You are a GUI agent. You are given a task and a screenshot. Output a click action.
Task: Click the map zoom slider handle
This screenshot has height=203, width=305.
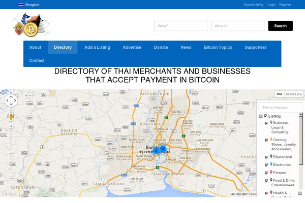11,152
